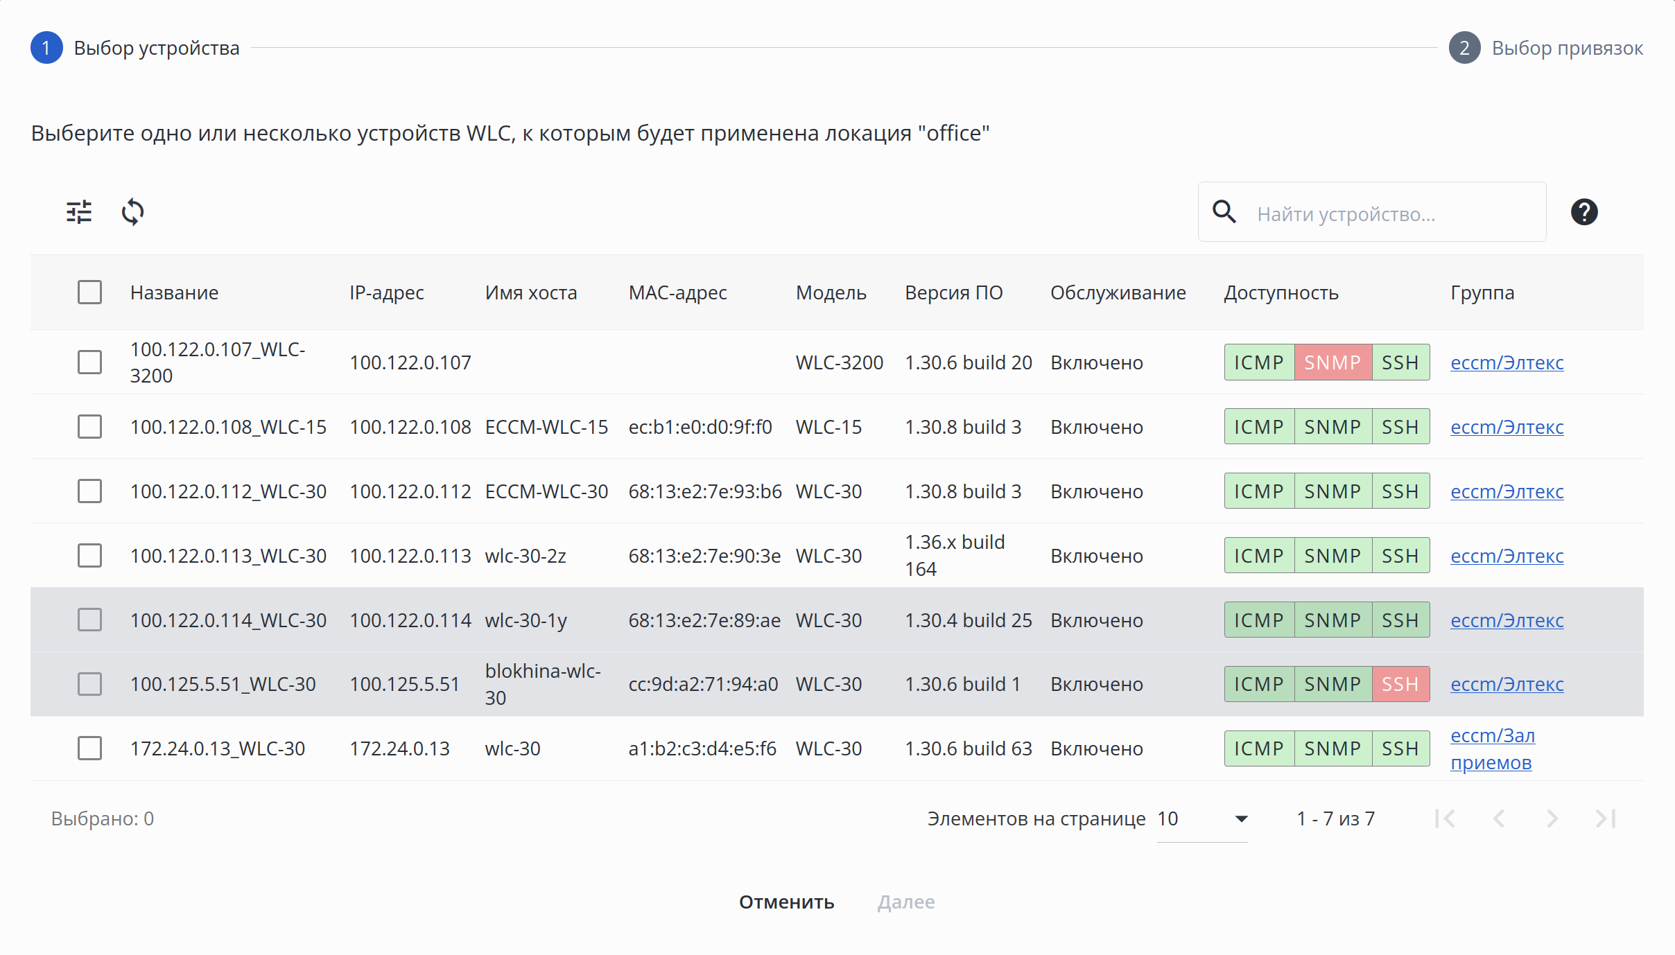Screen dimensions: 1675x955
Task: Open the help question mark icon
Action: coord(1583,212)
